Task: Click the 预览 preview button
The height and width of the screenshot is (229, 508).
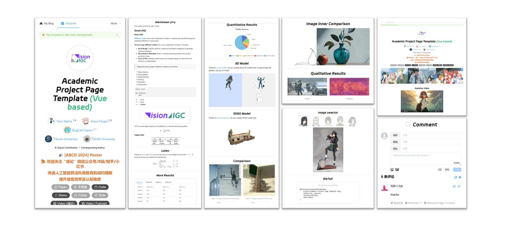Action: coord(447,169)
